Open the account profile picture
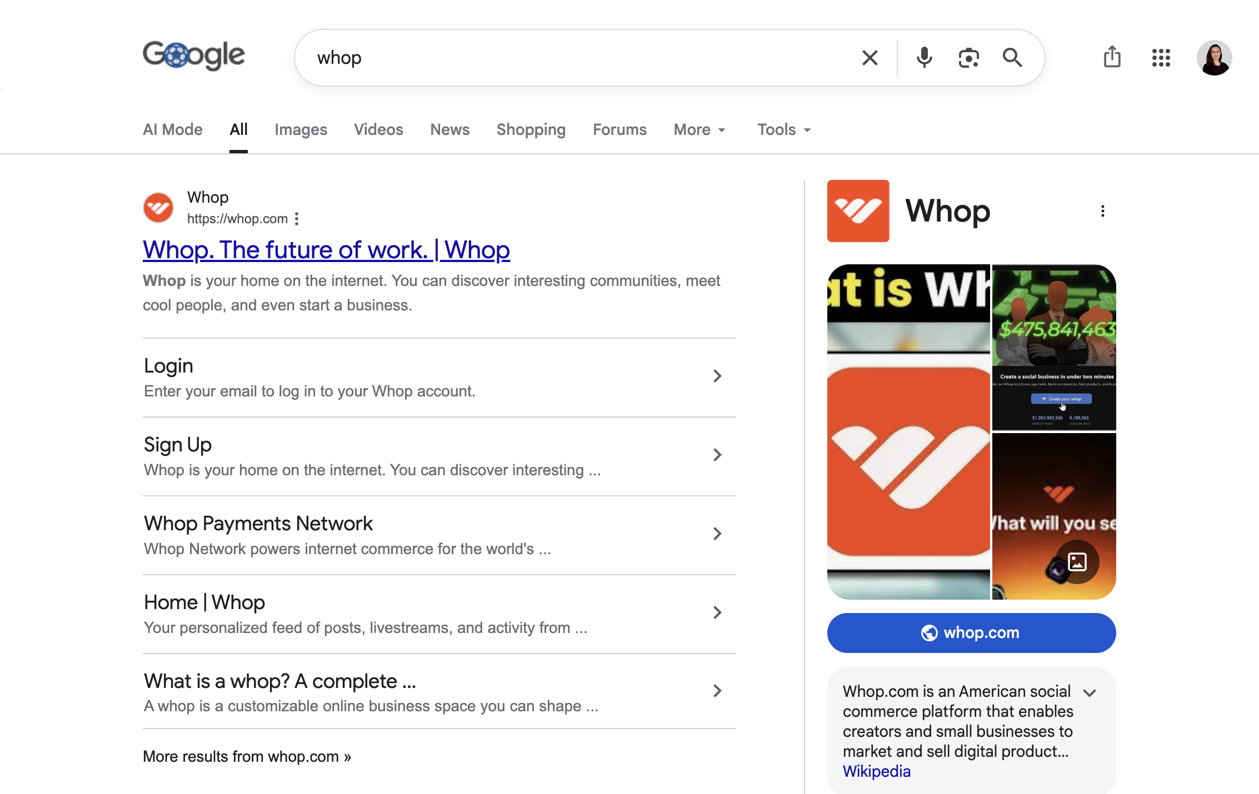 point(1214,58)
